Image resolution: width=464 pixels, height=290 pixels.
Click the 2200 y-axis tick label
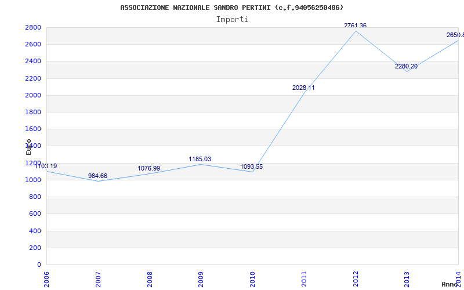(33, 78)
